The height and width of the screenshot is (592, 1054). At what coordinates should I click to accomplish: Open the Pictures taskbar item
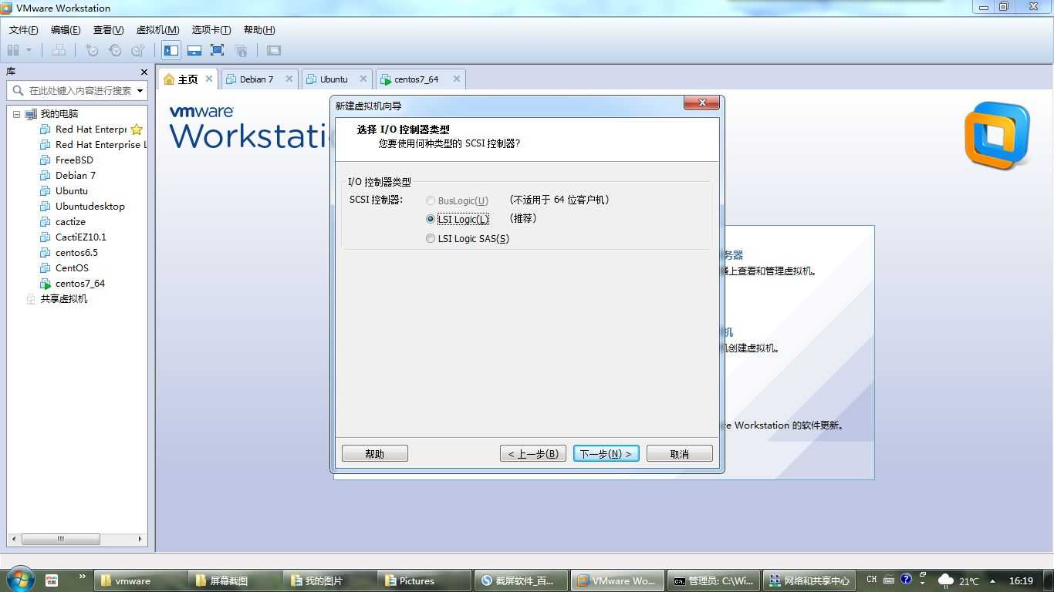[x=424, y=581]
